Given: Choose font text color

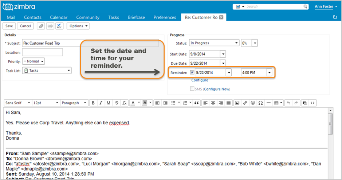Looking at the screenshot, I should tap(133, 103).
